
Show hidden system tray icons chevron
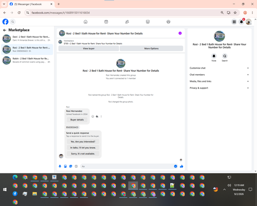pos(225,190)
